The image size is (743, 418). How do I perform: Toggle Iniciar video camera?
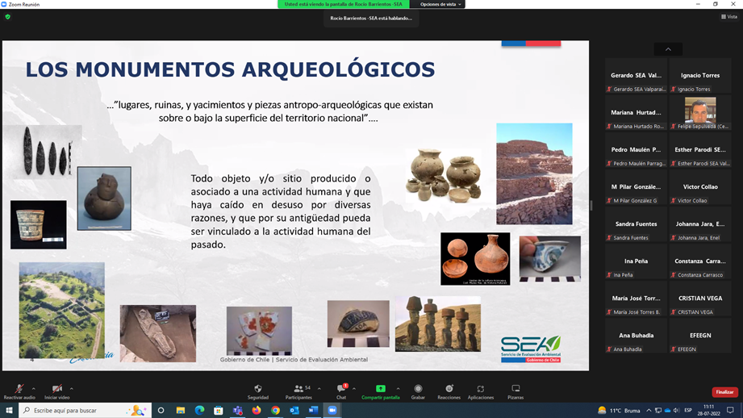point(56,390)
